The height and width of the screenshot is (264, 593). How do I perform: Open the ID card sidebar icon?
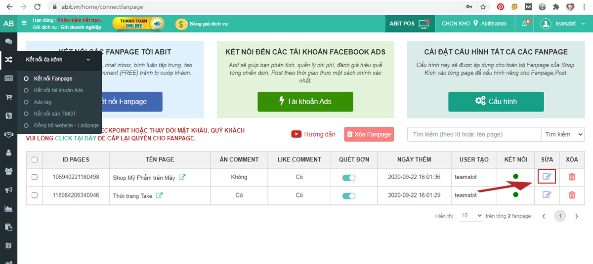tap(8, 78)
